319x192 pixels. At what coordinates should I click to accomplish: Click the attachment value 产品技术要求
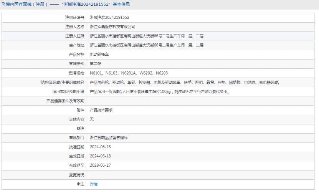pyautogui.click(x=101, y=110)
